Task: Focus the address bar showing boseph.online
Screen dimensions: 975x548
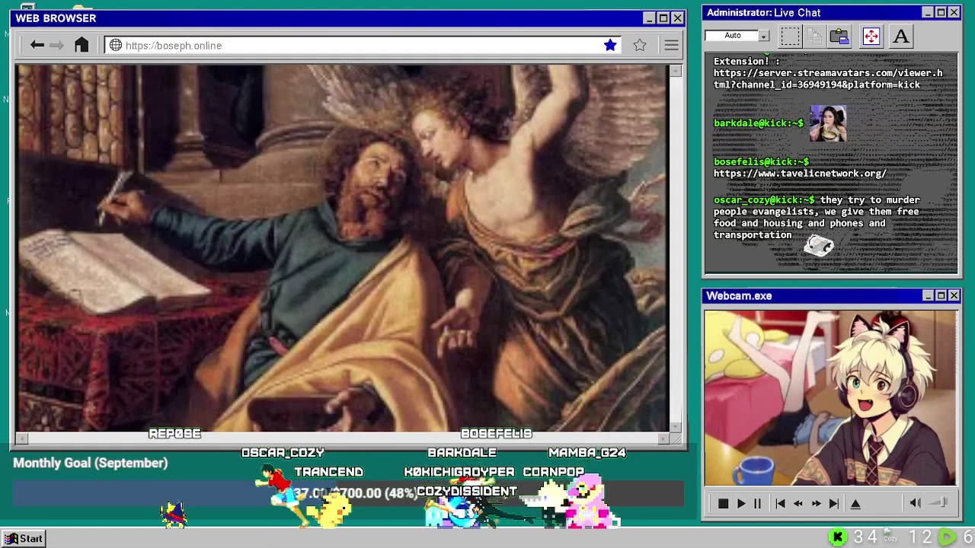Action: tap(363, 46)
